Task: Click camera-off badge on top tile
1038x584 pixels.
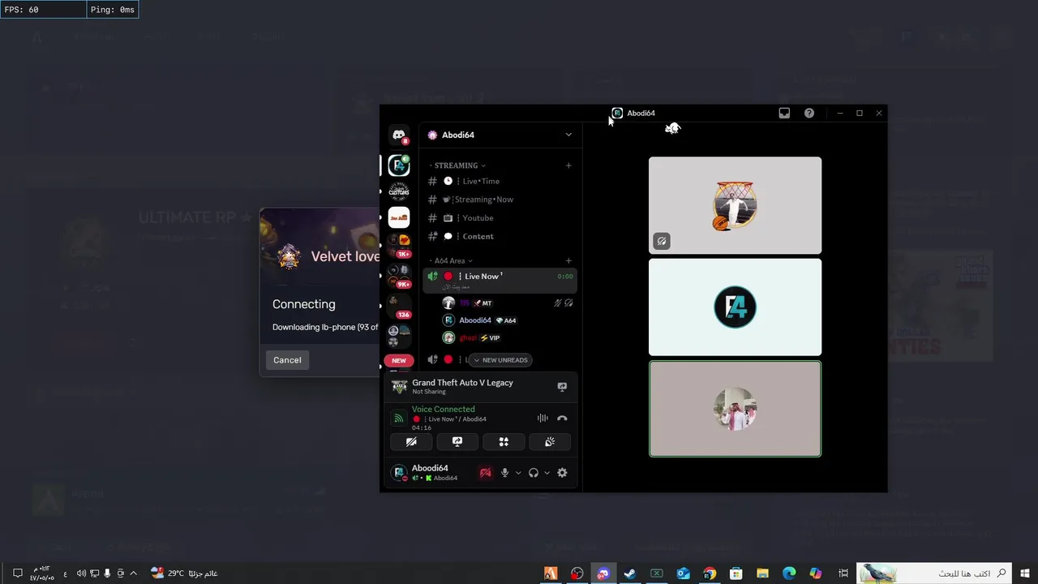Action: [662, 241]
